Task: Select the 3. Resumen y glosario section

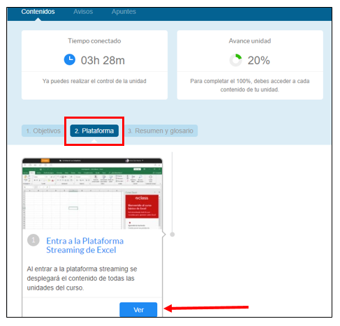Action: click(x=161, y=131)
